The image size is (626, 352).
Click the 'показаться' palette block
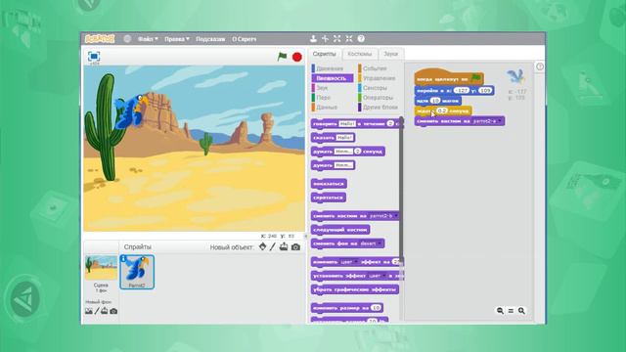329,184
